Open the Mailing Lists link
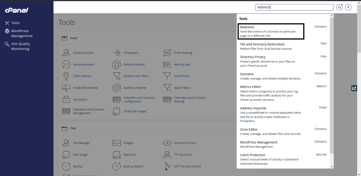Viewport: 361px width, 176px height. coord(182,65)
